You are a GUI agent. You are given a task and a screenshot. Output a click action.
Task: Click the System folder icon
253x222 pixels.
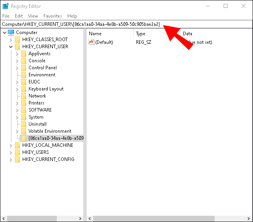click(24, 117)
